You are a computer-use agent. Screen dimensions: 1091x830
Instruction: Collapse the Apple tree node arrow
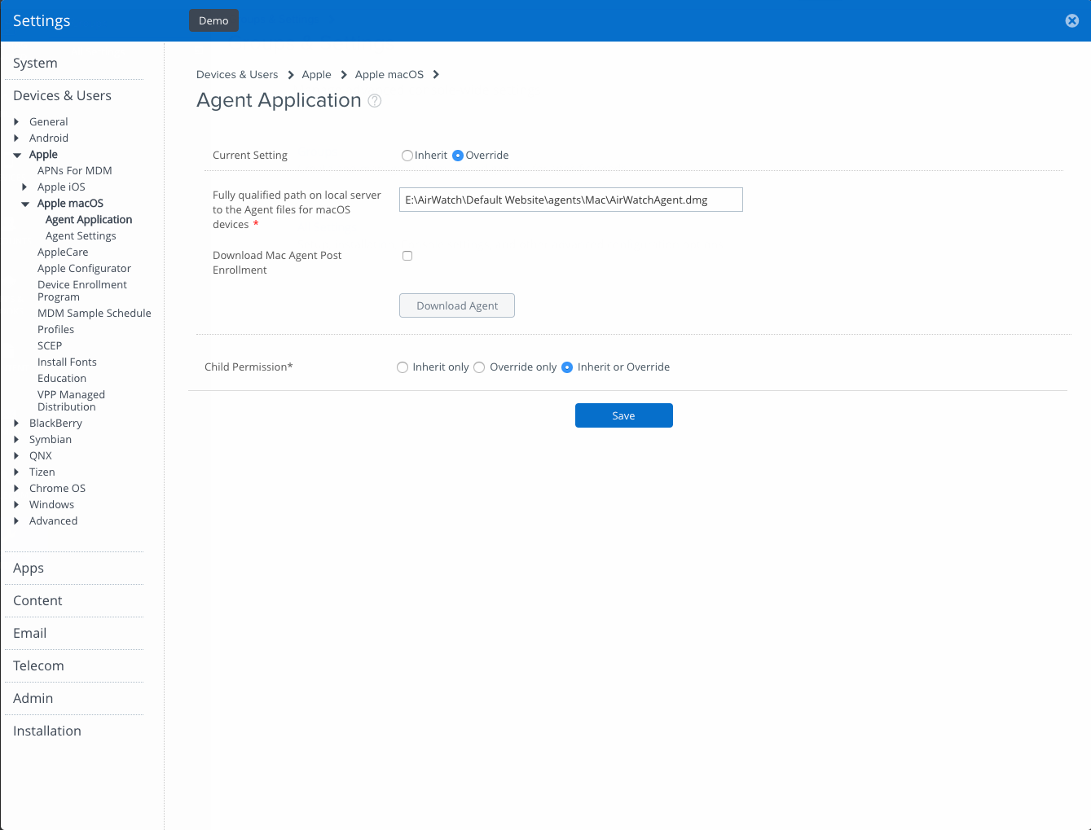[x=17, y=155]
